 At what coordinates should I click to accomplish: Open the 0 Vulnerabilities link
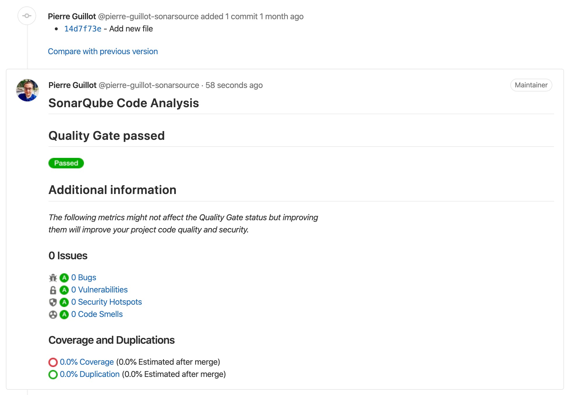point(99,290)
